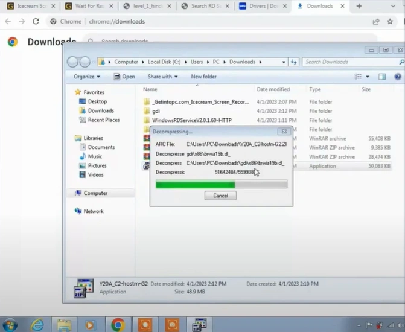This screenshot has width=405, height=332.
Task: Open the Organize dropdown menu
Action: click(88, 77)
